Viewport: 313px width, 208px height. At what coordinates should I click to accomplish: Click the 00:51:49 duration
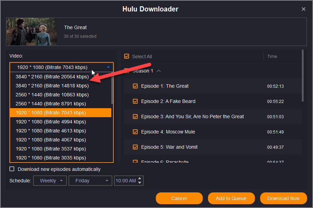(275, 132)
